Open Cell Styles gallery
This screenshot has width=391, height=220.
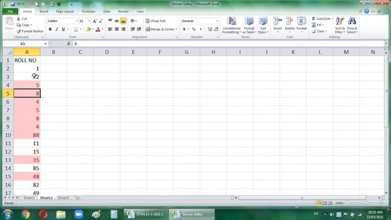coord(263,25)
